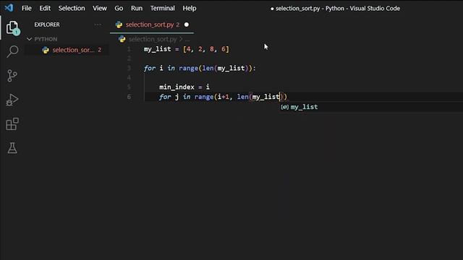Open the Source Control view icon

click(12, 75)
